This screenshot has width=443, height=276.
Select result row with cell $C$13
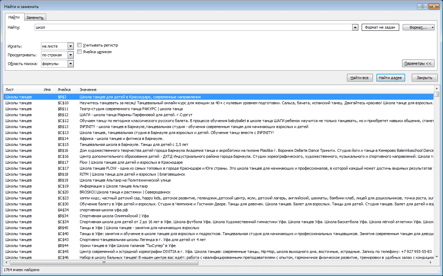point(218,133)
